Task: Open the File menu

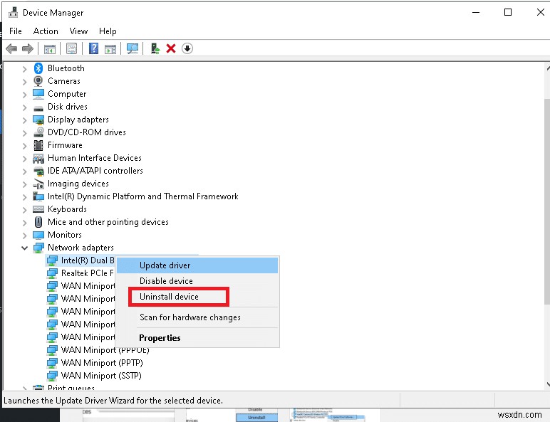Action: tap(16, 31)
